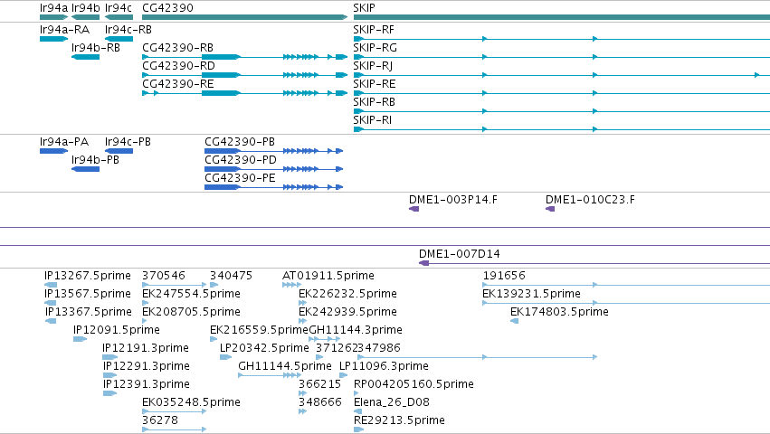Select transcript Ir94b-RB

pyautogui.click(x=96, y=48)
